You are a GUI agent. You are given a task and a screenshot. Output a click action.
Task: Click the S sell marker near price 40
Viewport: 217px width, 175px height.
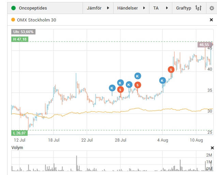[x=171, y=70]
